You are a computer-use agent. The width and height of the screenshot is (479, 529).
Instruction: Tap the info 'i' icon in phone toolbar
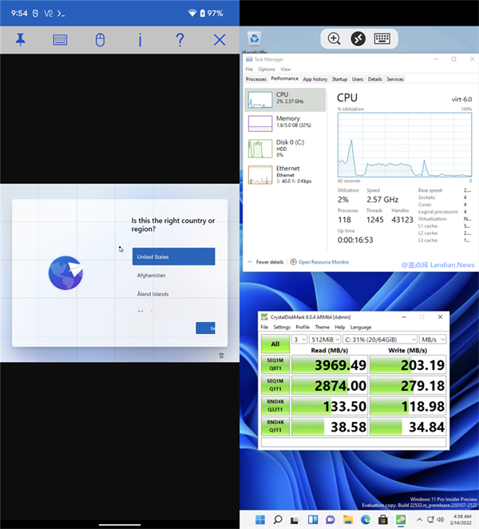coord(140,40)
